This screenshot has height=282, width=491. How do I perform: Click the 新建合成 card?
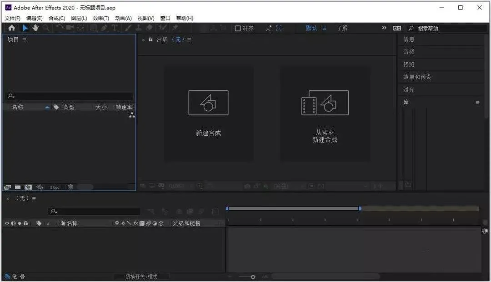[209, 114]
